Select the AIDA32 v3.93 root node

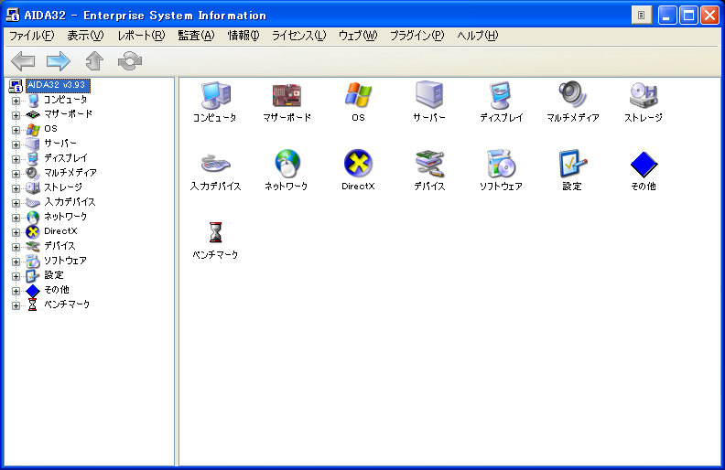click(55, 85)
